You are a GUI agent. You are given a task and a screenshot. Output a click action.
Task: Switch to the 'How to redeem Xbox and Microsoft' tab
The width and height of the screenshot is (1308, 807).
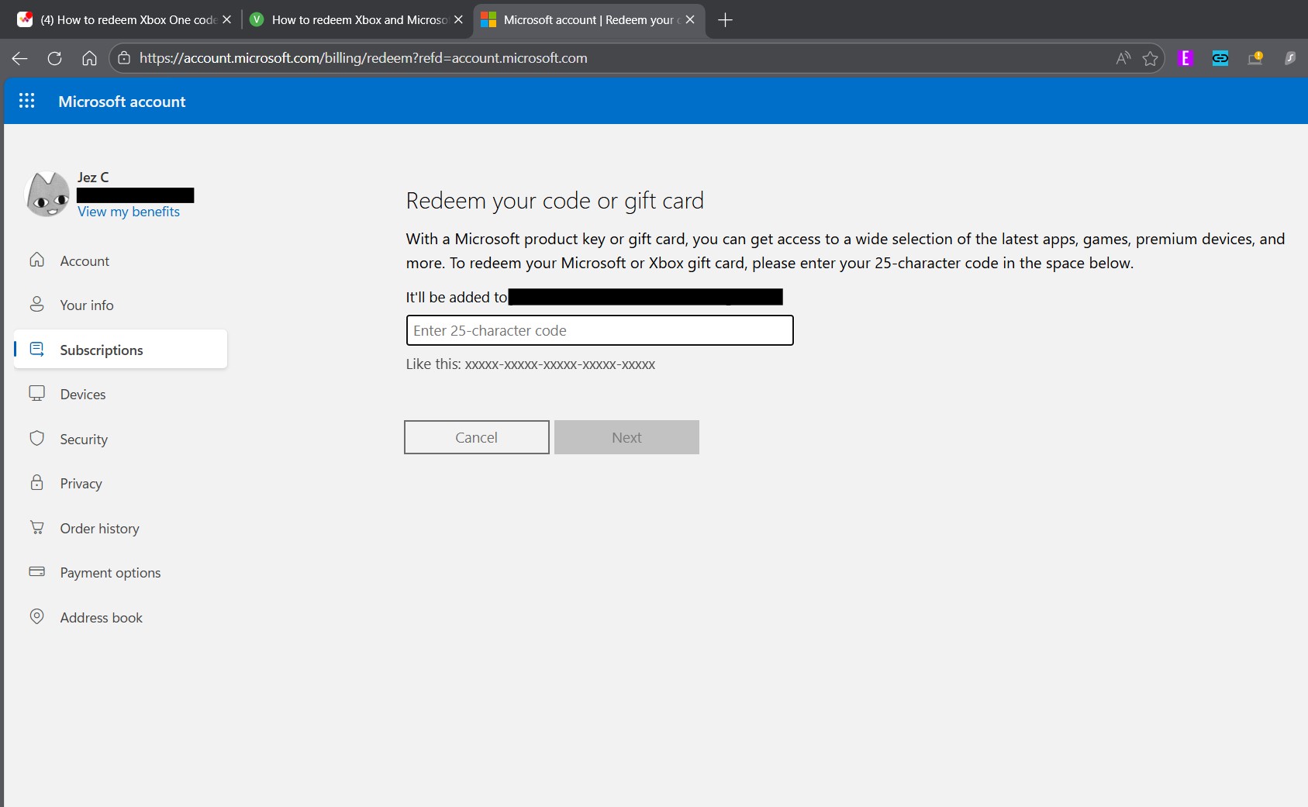point(356,20)
